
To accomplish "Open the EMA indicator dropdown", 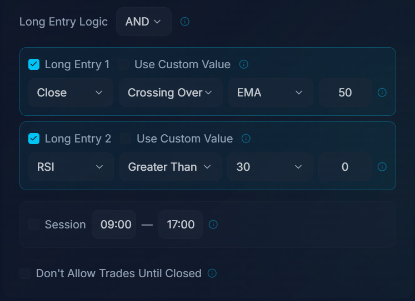I will click(x=270, y=93).
